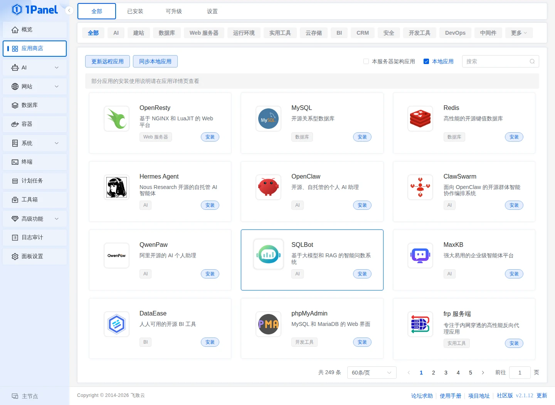This screenshot has width=555, height=405.
Task: Go to page 5
Action: coord(471,373)
